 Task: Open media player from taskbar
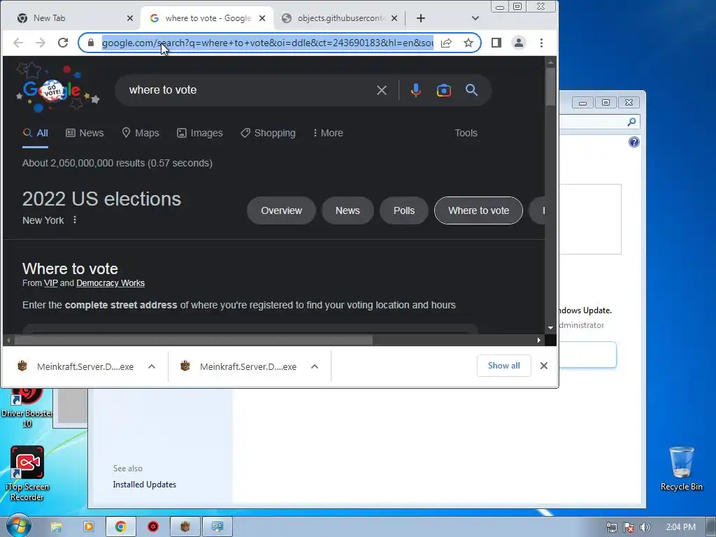pyautogui.click(x=89, y=527)
